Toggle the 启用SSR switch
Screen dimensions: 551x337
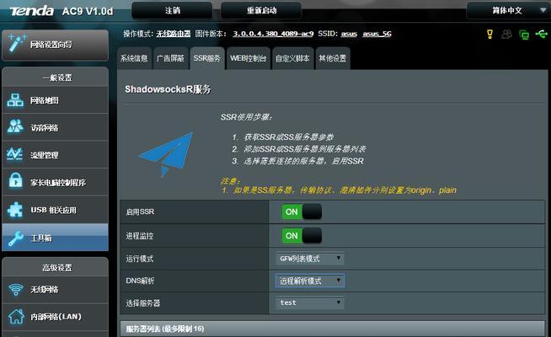[302, 212]
